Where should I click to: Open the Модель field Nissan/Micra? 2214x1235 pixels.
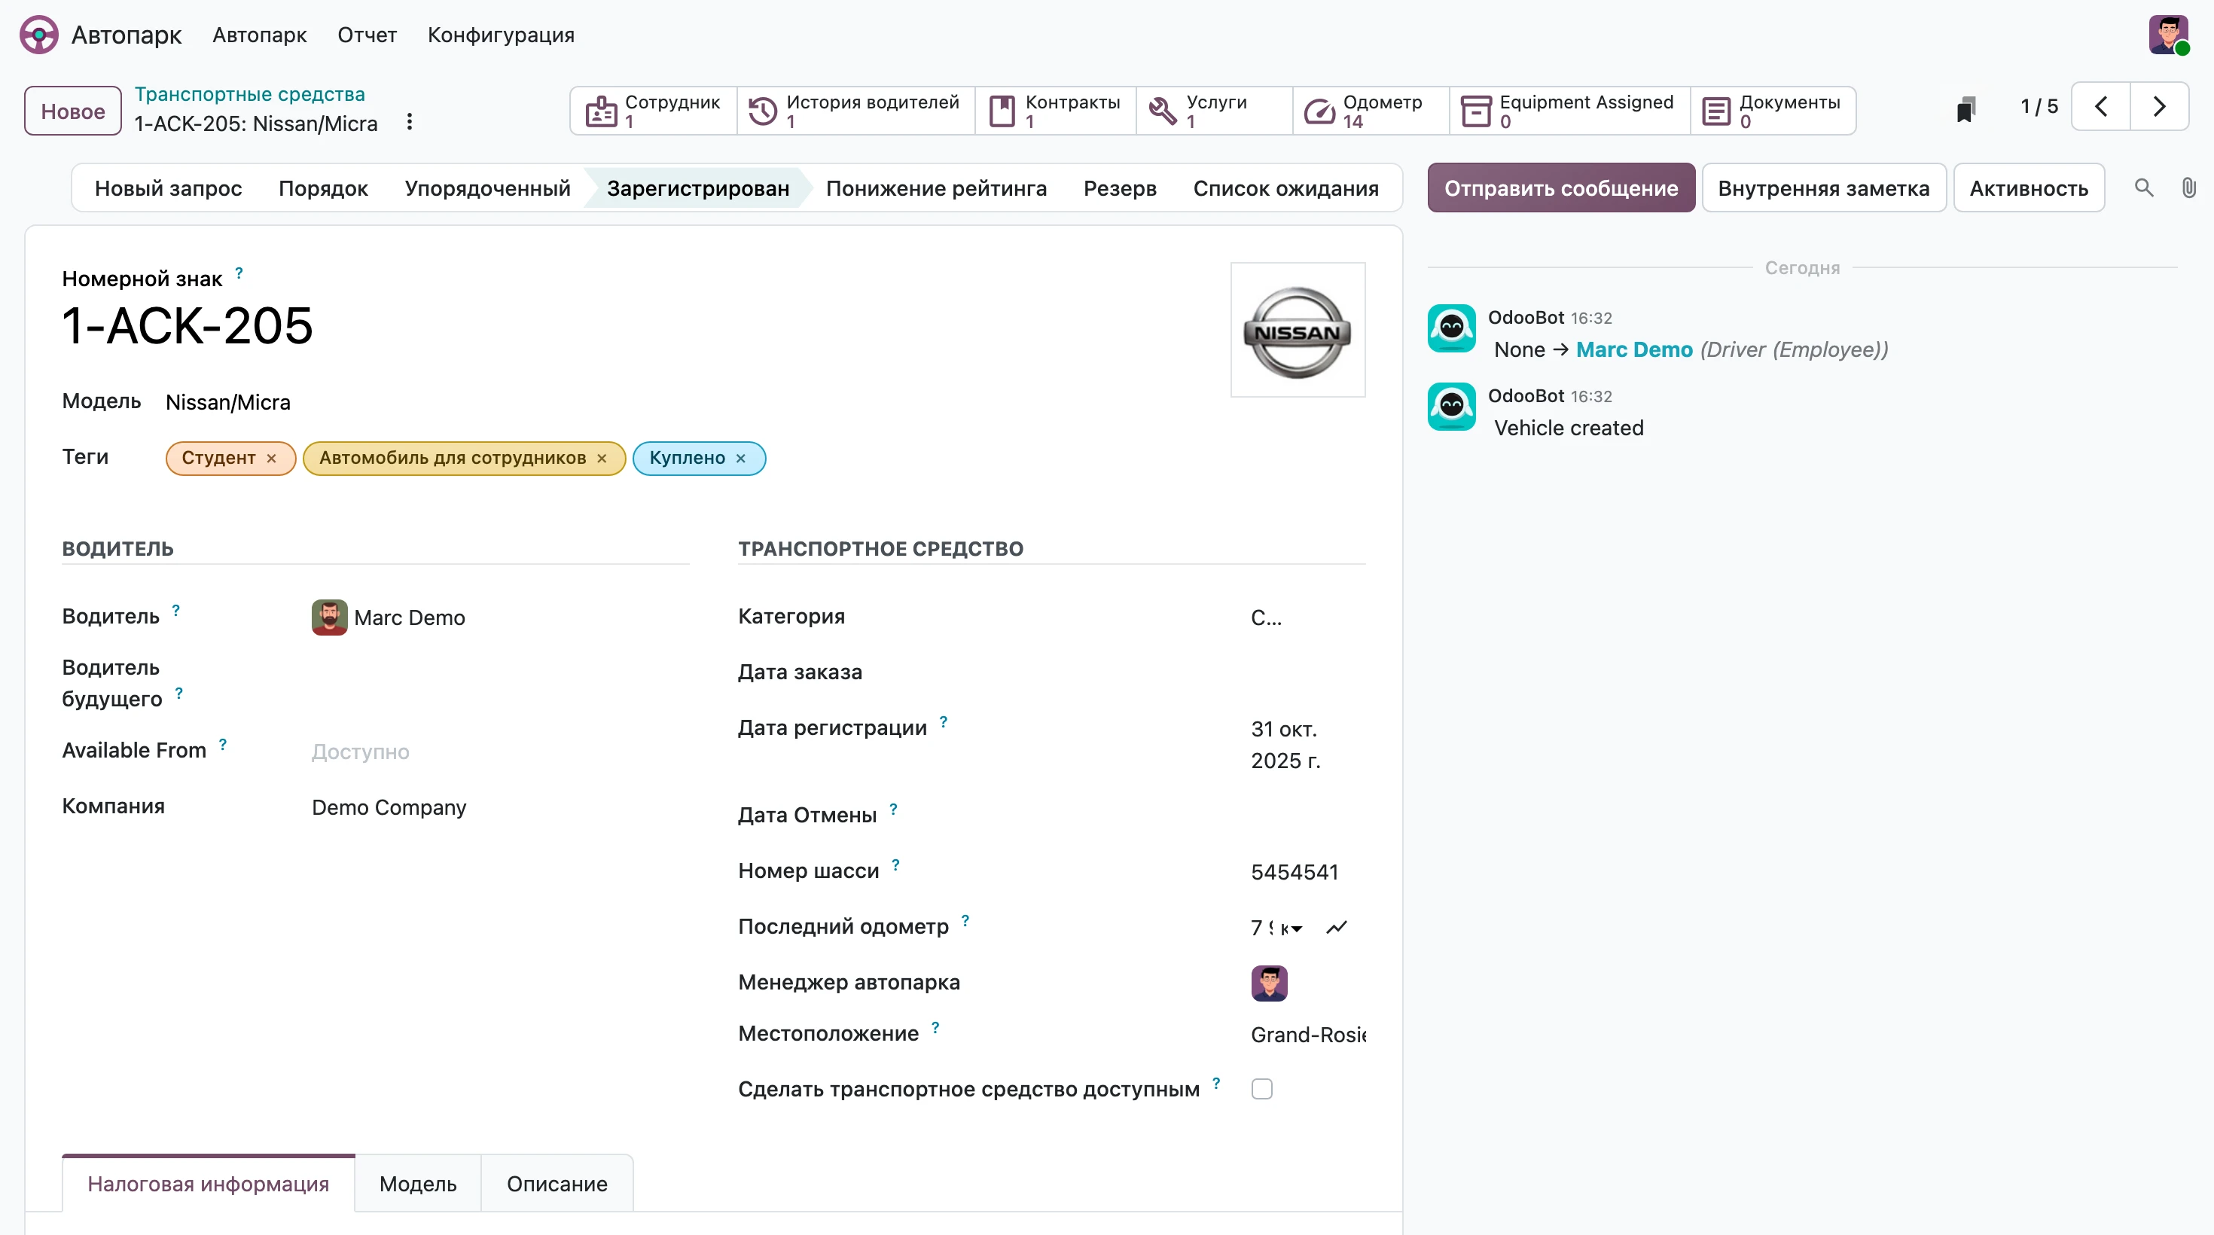coord(227,402)
